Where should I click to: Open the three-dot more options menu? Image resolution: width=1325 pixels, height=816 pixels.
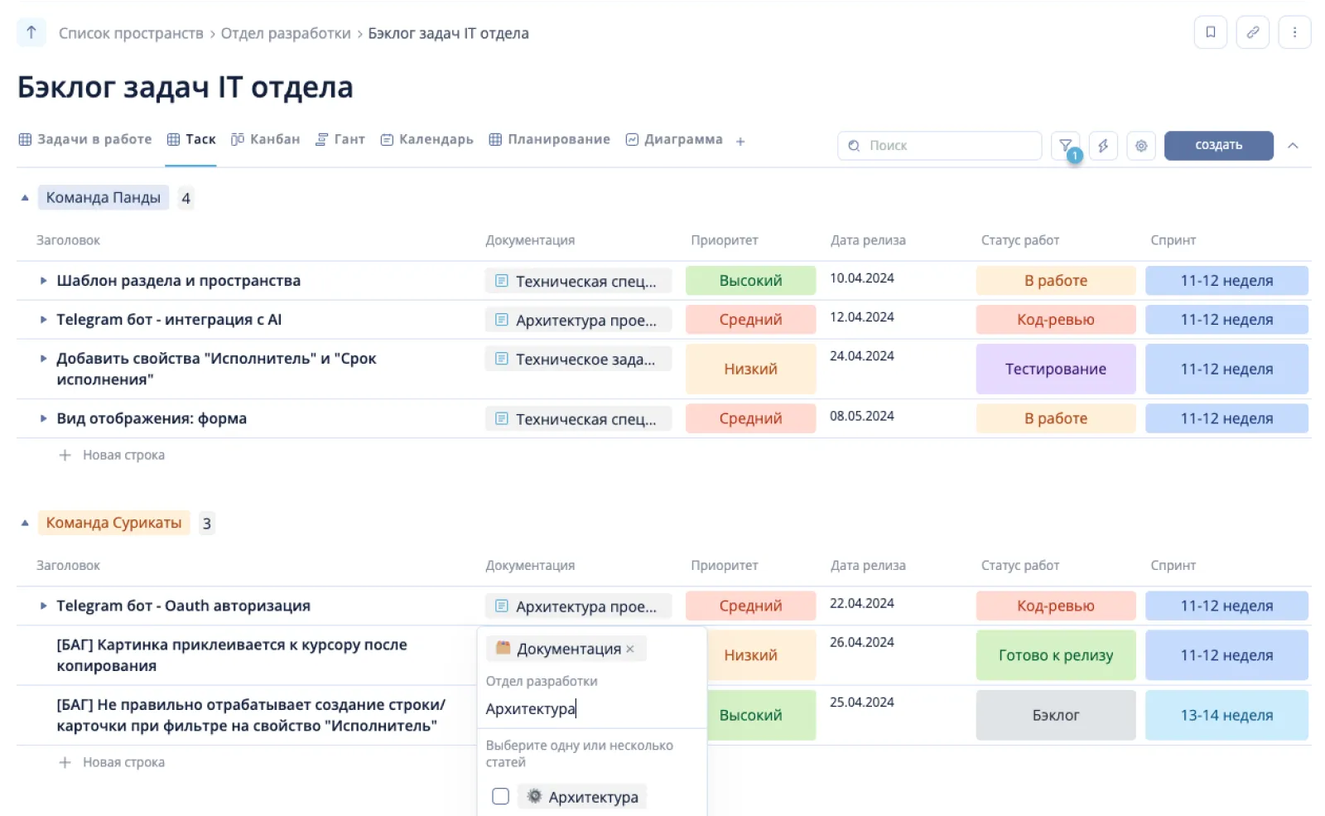point(1294,32)
